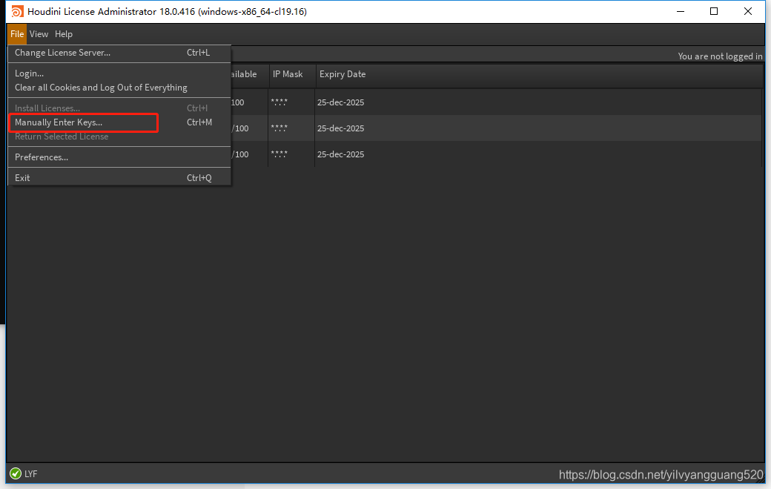Open the File menu
Screen dimensions: 771x489
(17, 34)
